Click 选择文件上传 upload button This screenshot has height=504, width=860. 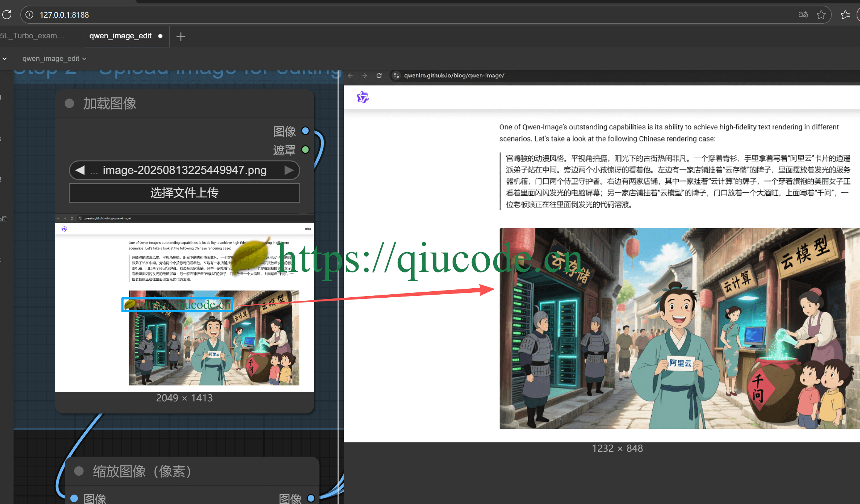point(184,193)
